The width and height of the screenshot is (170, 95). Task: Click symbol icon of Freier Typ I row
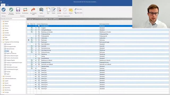(39, 70)
